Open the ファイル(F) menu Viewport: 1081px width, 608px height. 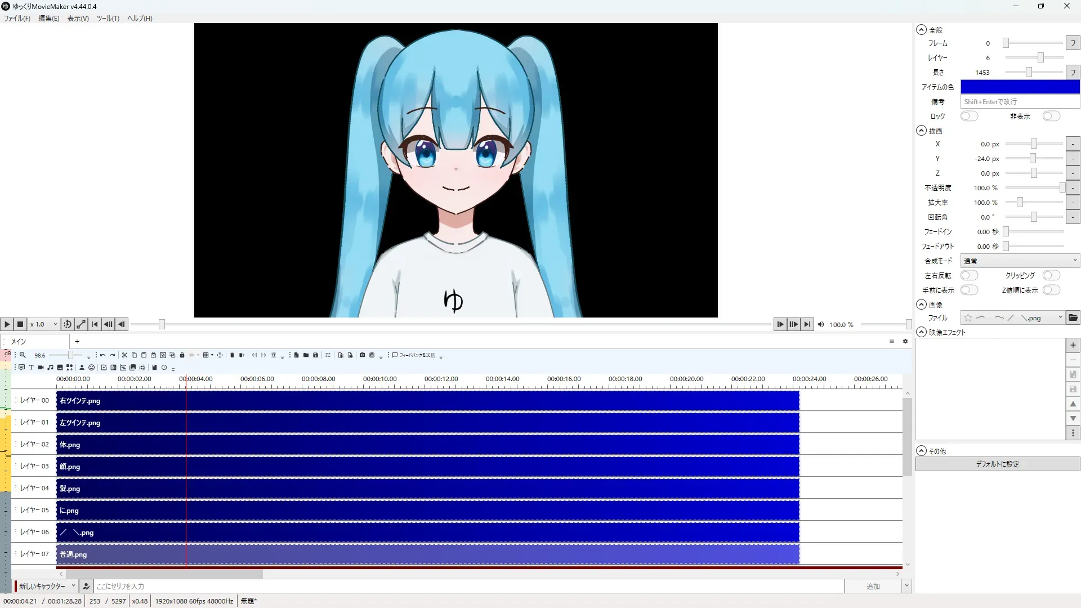tap(17, 18)
